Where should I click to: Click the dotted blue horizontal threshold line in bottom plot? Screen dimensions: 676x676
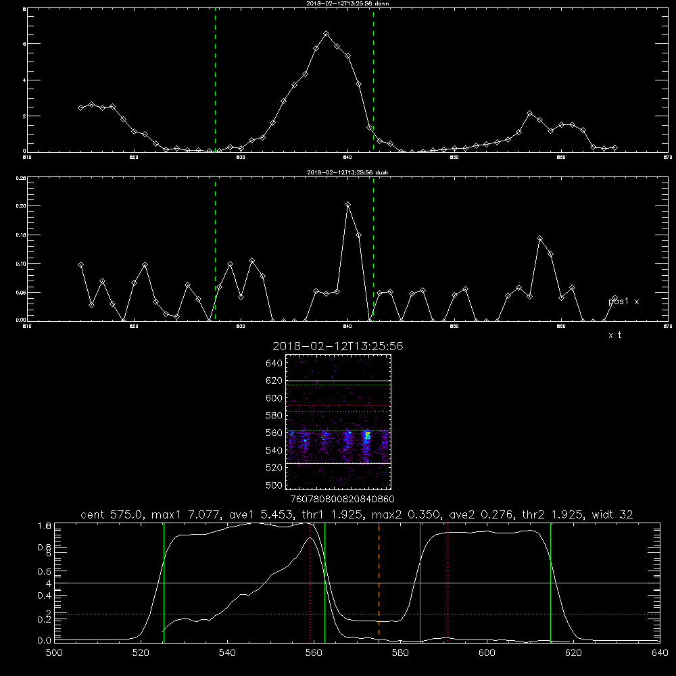(357, 614)
